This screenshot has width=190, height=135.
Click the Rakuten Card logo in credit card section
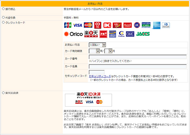coord(91,34)
